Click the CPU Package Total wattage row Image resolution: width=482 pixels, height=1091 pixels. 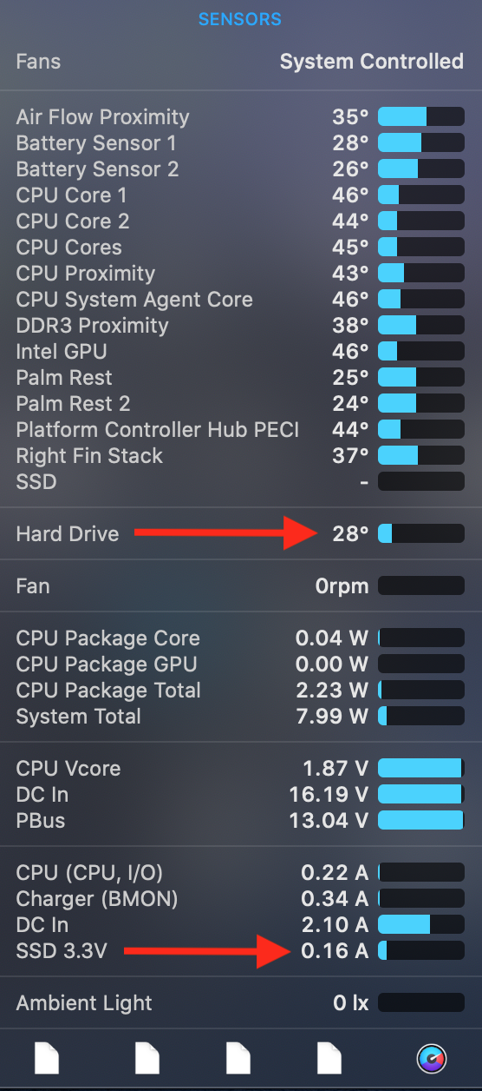240,690
